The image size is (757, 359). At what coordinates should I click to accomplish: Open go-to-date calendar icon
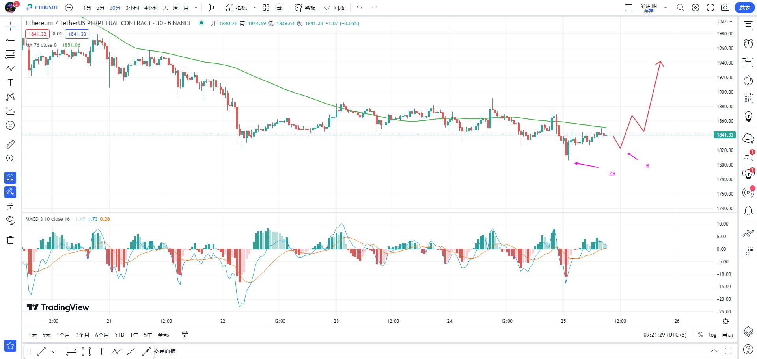[x=185, y=335]
